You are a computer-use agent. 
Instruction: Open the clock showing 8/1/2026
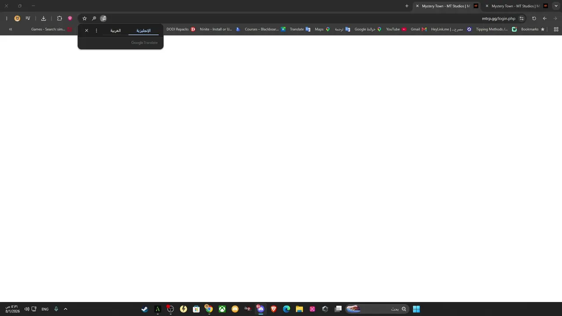(12, 309)
